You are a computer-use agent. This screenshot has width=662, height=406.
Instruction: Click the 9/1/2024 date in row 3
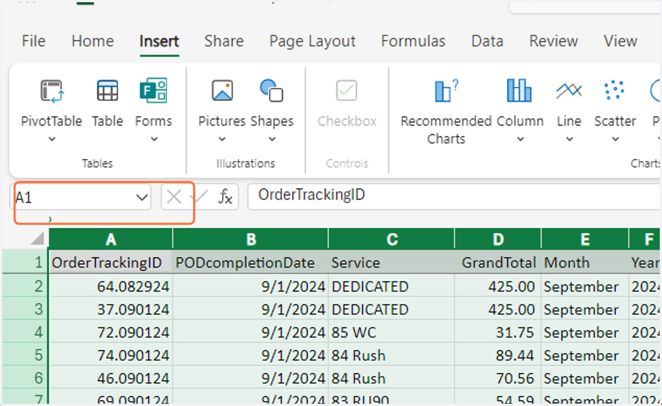point(251,309)
